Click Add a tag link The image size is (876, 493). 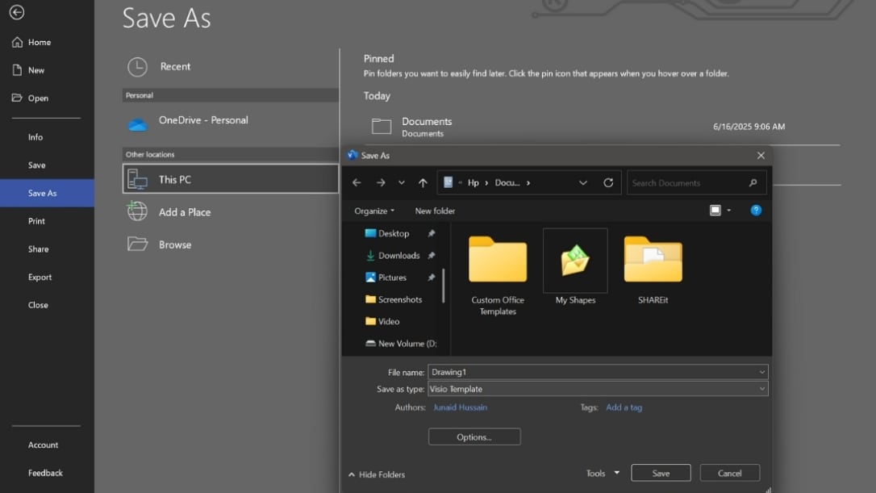(624, 407)
